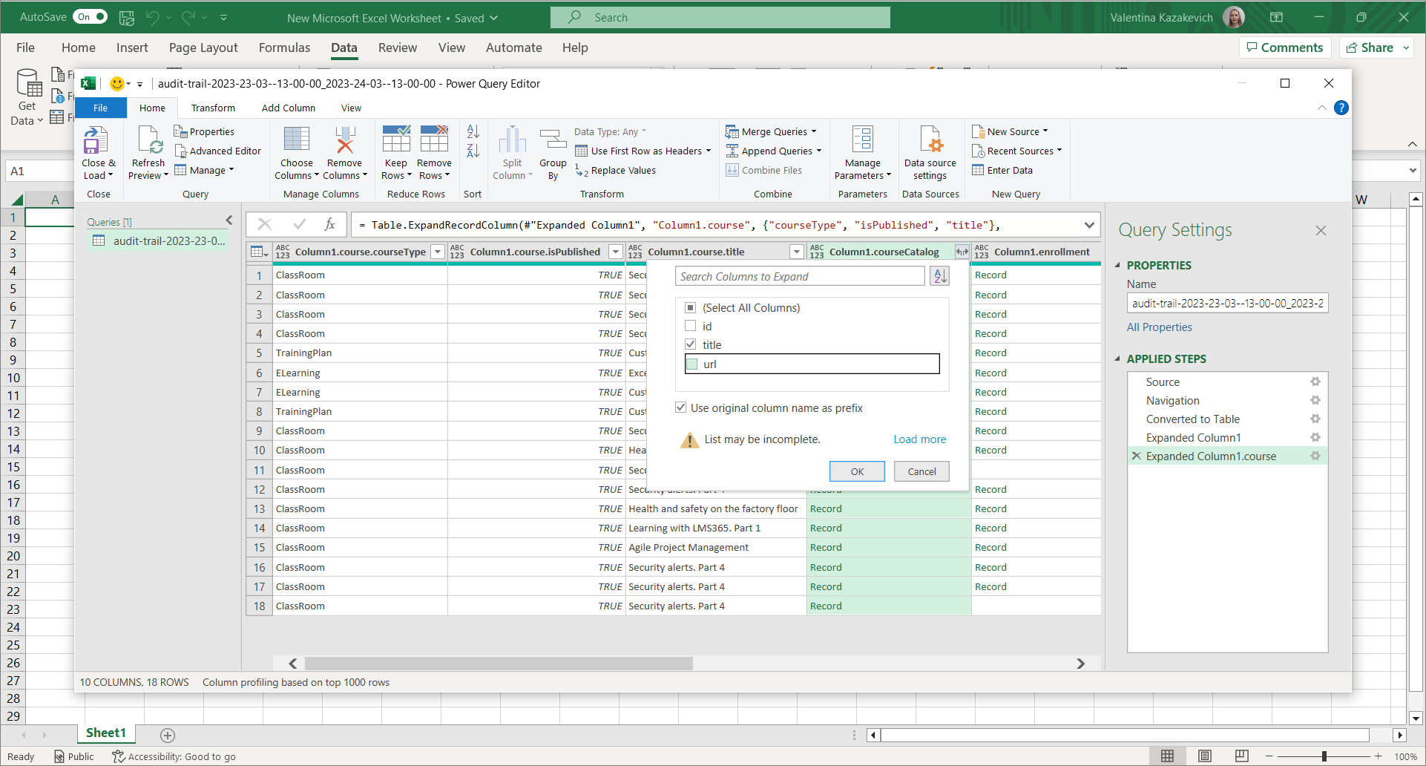Click the Search Columns to Expand field
This screenshot has width=1426, height=766.
point(800,276)
